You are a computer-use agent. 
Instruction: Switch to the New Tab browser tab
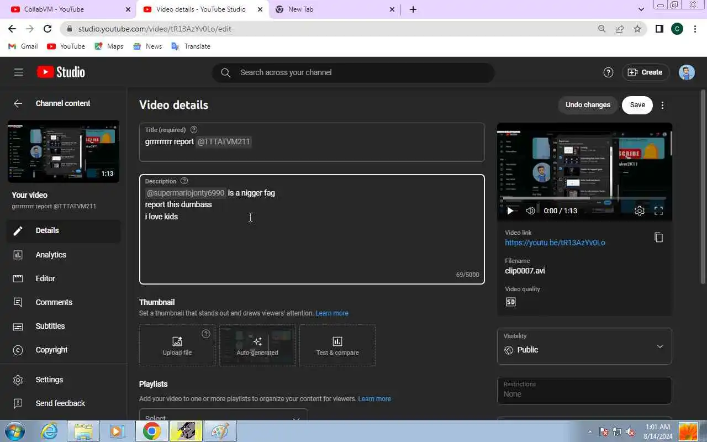[333, 9]
